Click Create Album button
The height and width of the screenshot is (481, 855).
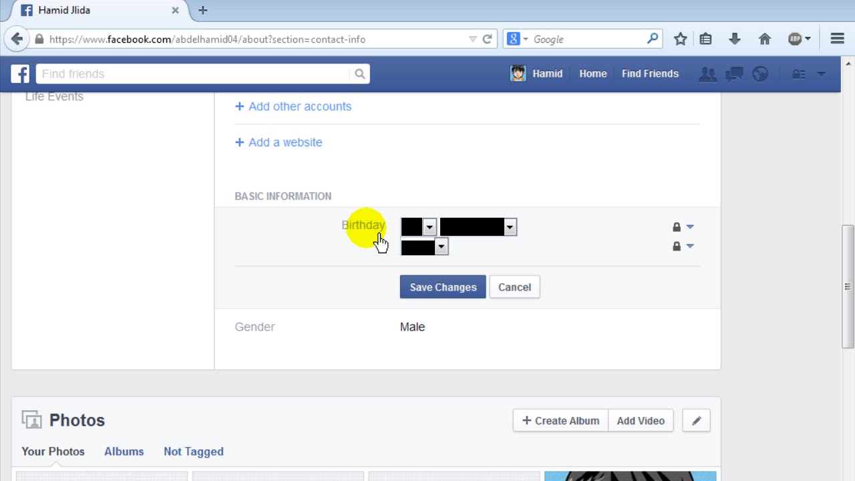560,421
